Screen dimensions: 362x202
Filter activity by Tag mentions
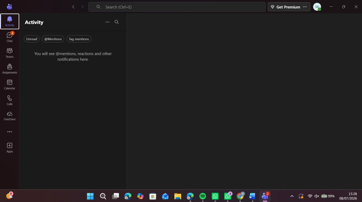pyautogui.click(x=79, y=39)
